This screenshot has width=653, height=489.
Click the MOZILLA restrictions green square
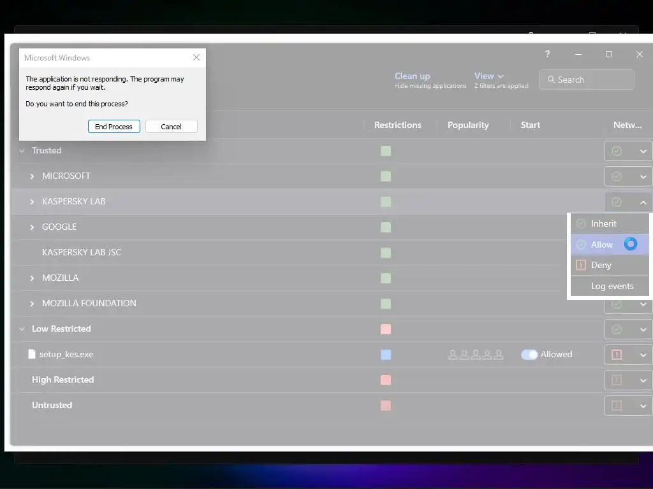(386, 278)
